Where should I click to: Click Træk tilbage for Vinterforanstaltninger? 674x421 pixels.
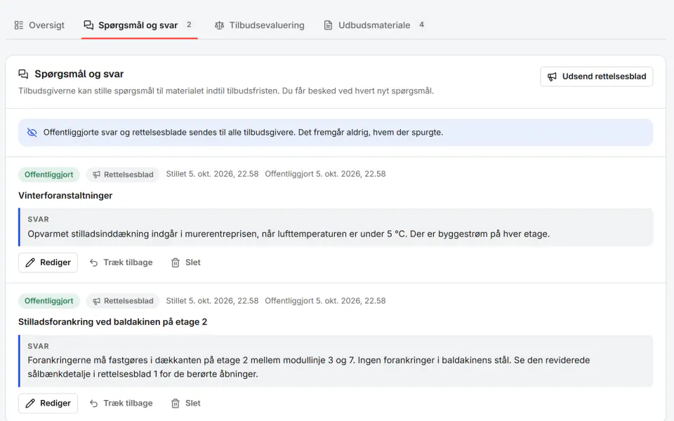point(121,262)
